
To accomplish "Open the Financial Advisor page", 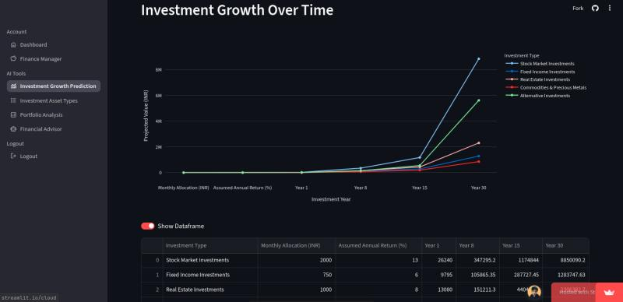I will 54,129.
